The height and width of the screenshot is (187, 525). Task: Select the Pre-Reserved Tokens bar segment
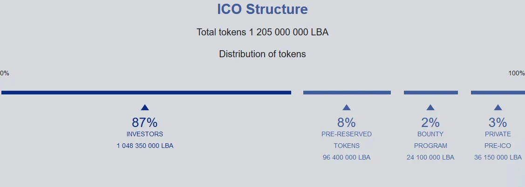click(347, 92)
